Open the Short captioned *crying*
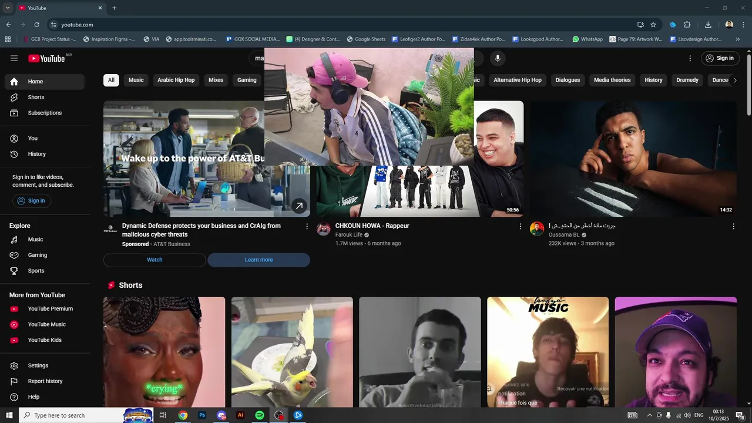752x423 pixels. click(x=164, y=352)
